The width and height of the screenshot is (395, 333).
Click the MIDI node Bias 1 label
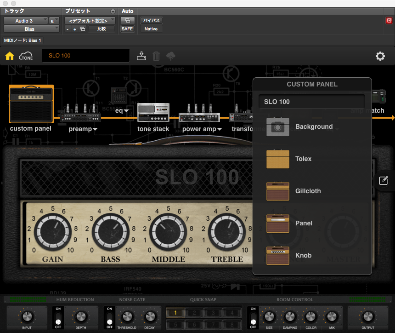tap(23, 40)
